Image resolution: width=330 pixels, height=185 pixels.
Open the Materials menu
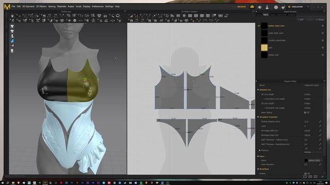coord(61,7)
